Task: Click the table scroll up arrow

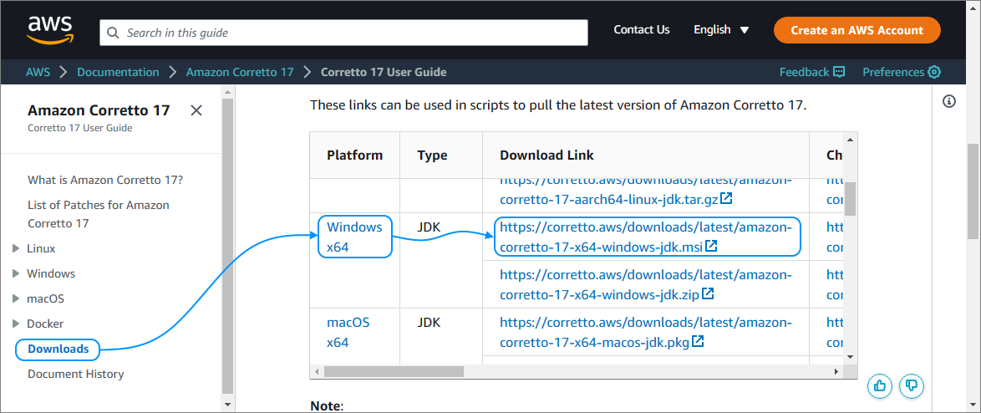Action: (851, 139)
